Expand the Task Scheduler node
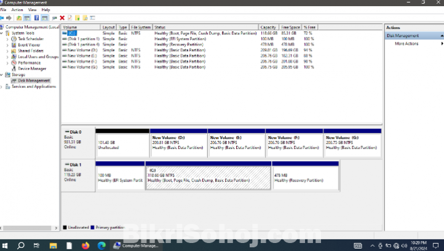The height and width of the screenshot is (251, 444). [x=7, y=39]
